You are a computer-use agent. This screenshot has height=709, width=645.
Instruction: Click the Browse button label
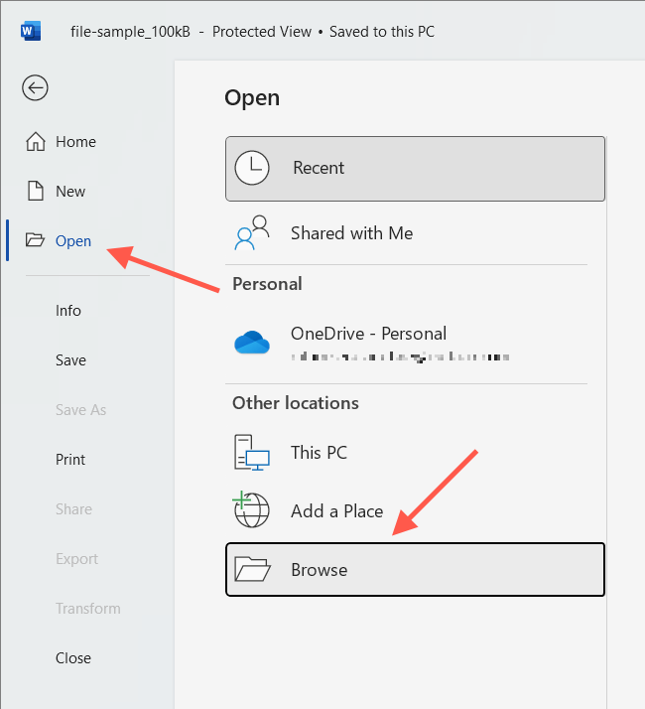click(320, 570)
